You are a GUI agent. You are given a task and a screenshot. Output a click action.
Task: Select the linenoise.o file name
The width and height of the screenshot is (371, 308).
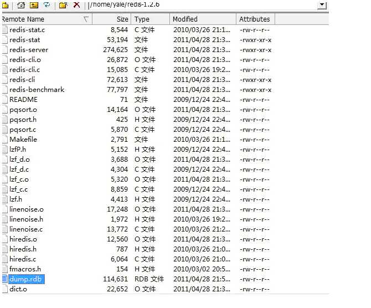pos(27,209)
